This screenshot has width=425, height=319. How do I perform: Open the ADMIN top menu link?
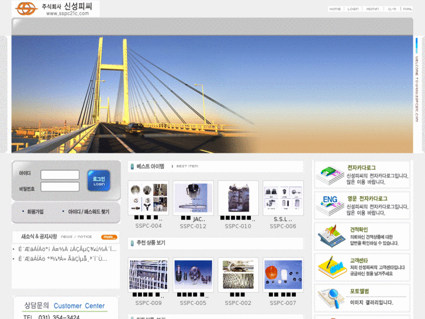point(373,9)
